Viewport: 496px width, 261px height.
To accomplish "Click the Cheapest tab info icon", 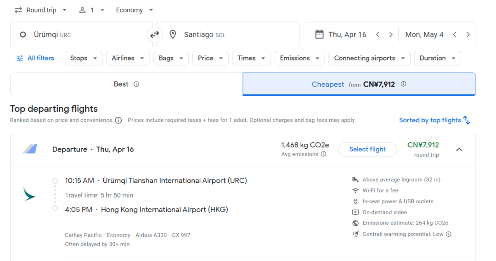I will click(x=403, y=84).
